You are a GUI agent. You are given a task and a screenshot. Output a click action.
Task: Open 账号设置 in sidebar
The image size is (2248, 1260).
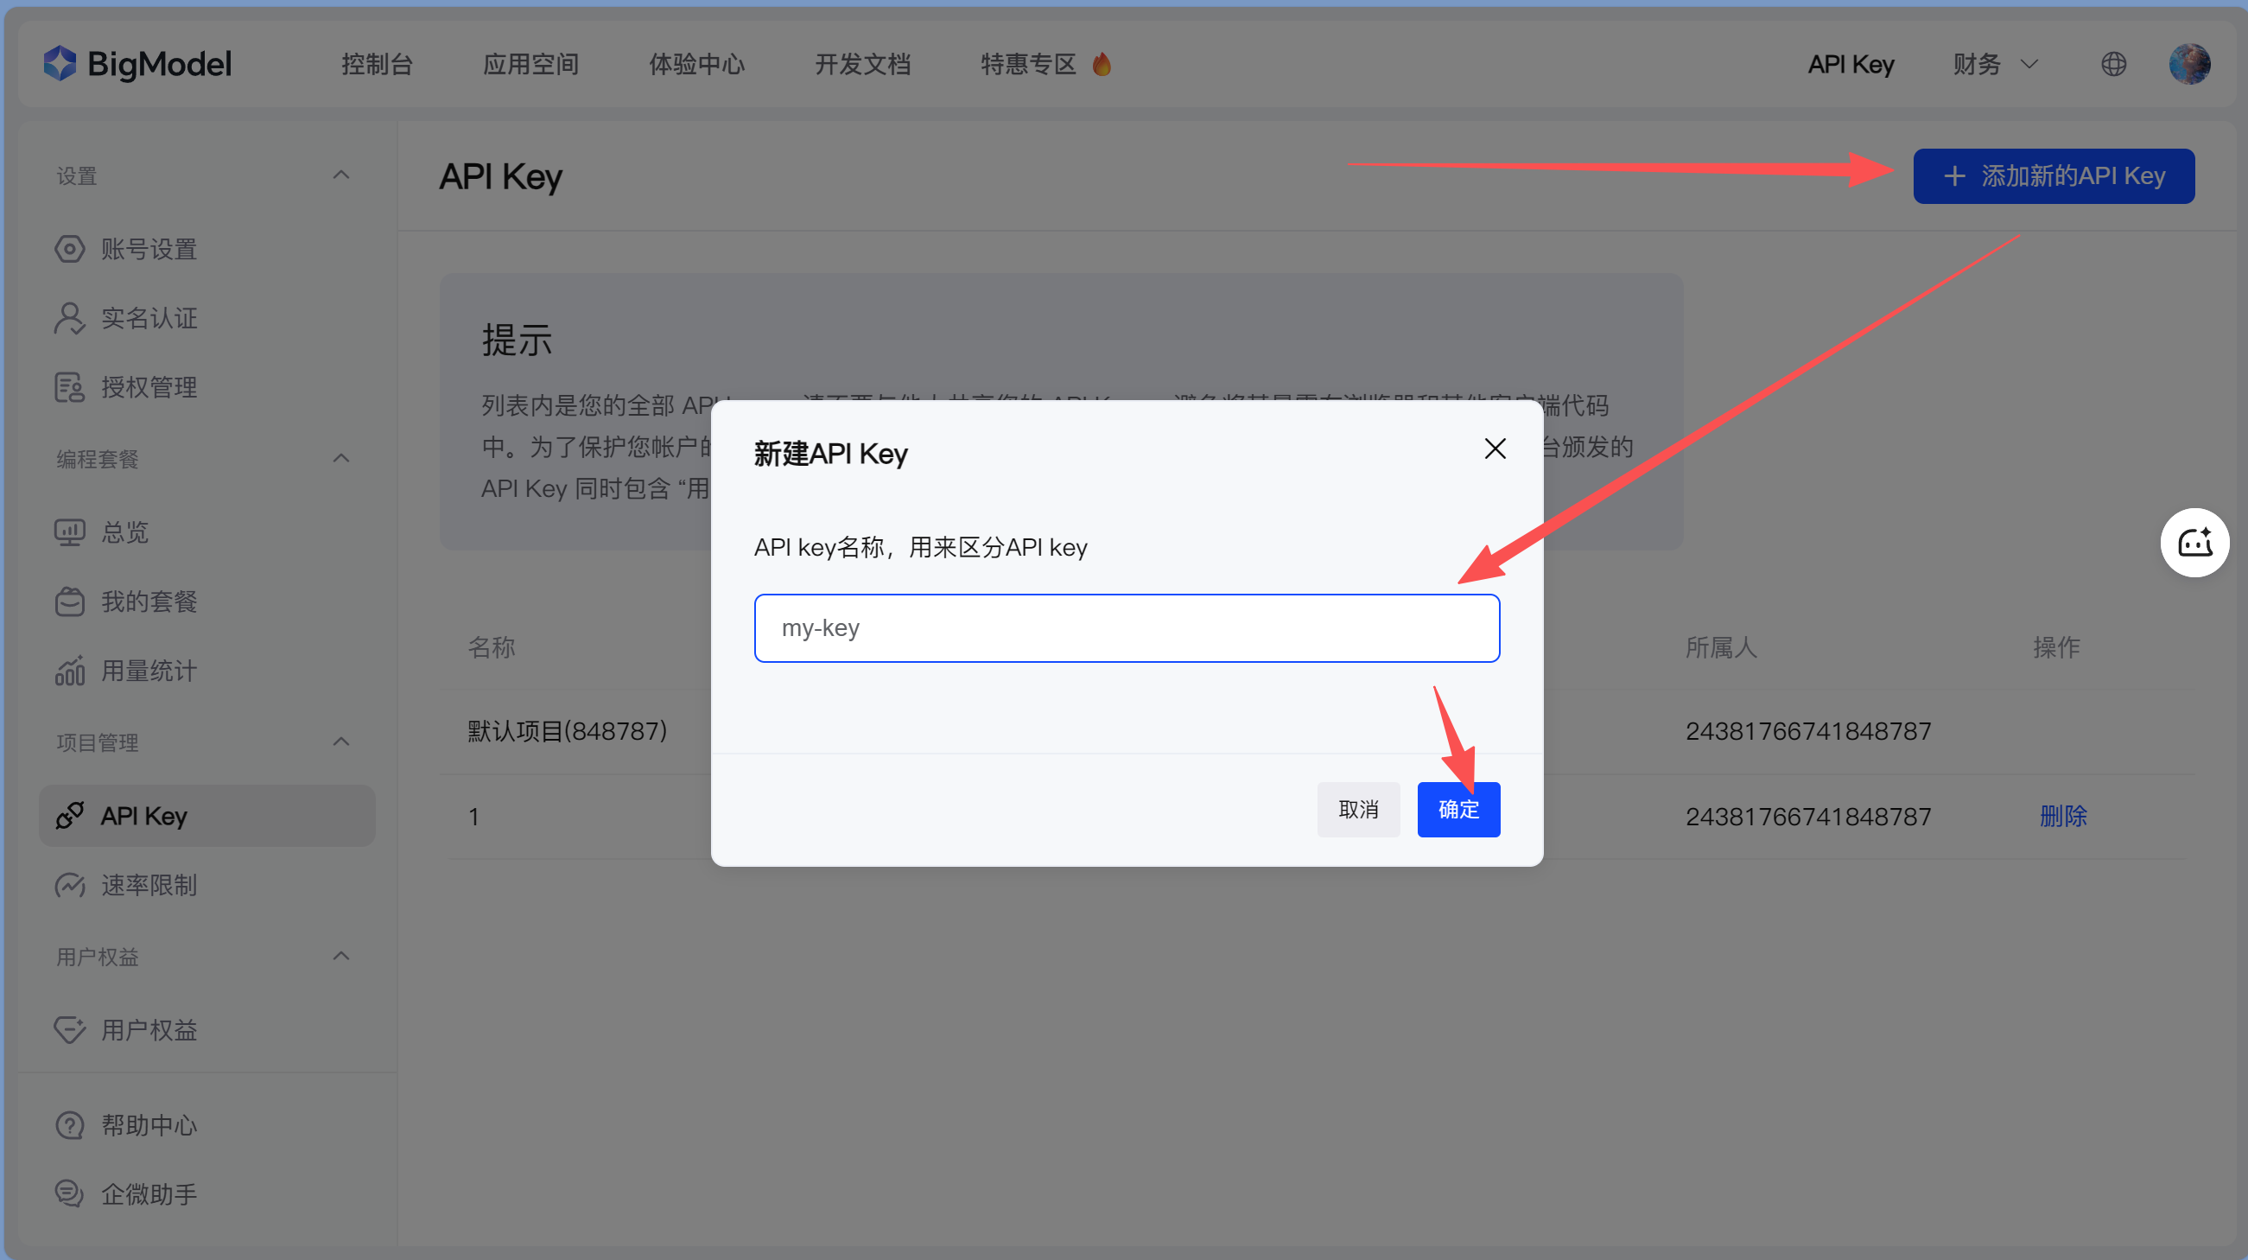coord(149,249)
